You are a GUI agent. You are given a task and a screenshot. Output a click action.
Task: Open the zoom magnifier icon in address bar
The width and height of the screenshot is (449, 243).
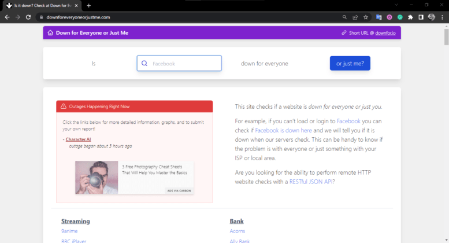pos(344,17)
